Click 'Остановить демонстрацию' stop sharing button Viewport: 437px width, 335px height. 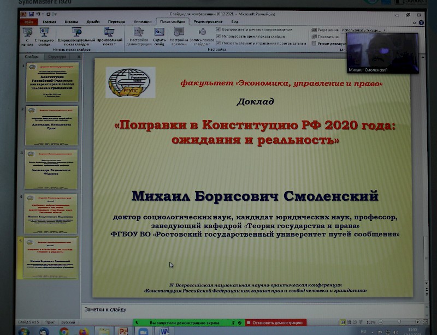tap(275, 322)
